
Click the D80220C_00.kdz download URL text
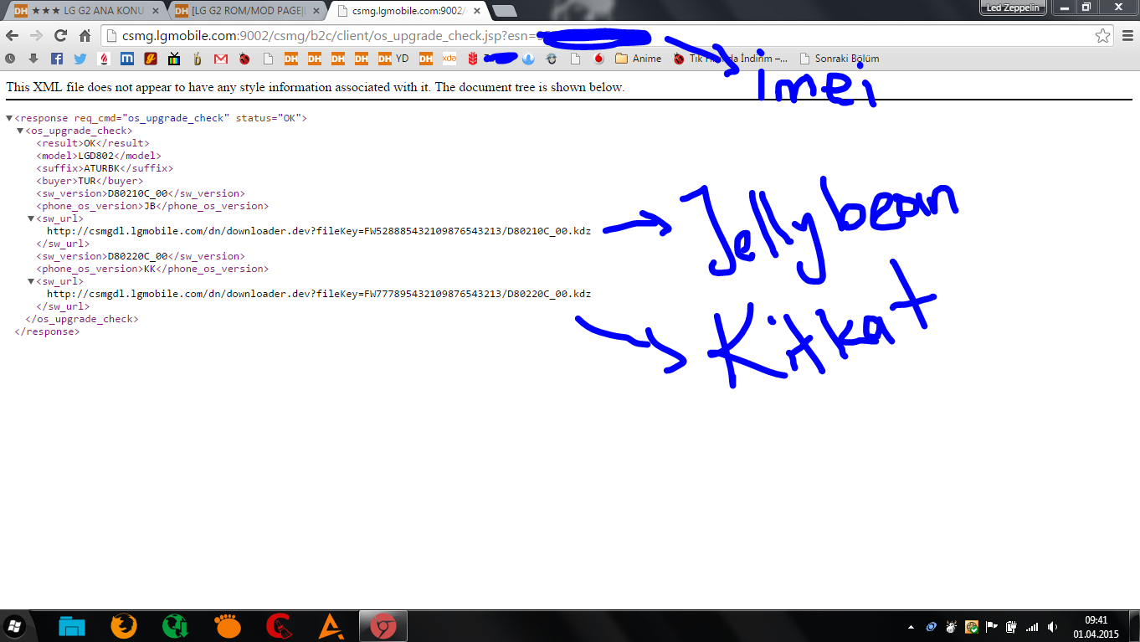pos(319,294)
